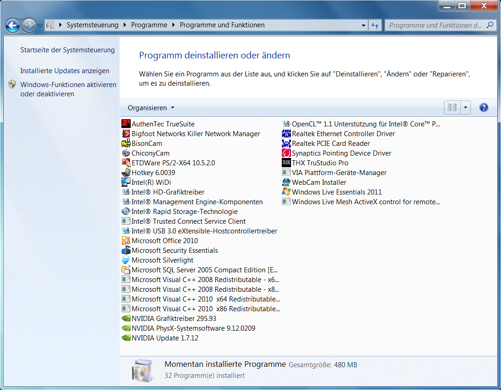Minimize the Programme und Funktionen window
This screenshot has height=390, width=501.
(x=447, y=6)
